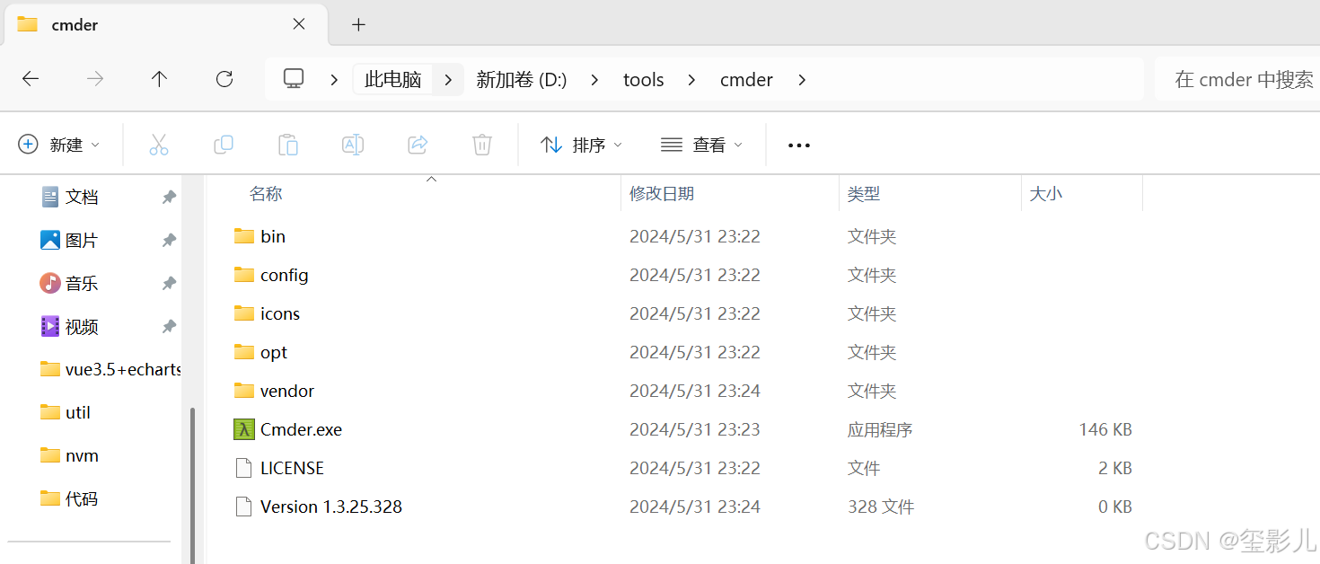Select the Cmder.exe file name
Image resolution: width=1320 pixels, height=564 pixels.
[301, 429]
